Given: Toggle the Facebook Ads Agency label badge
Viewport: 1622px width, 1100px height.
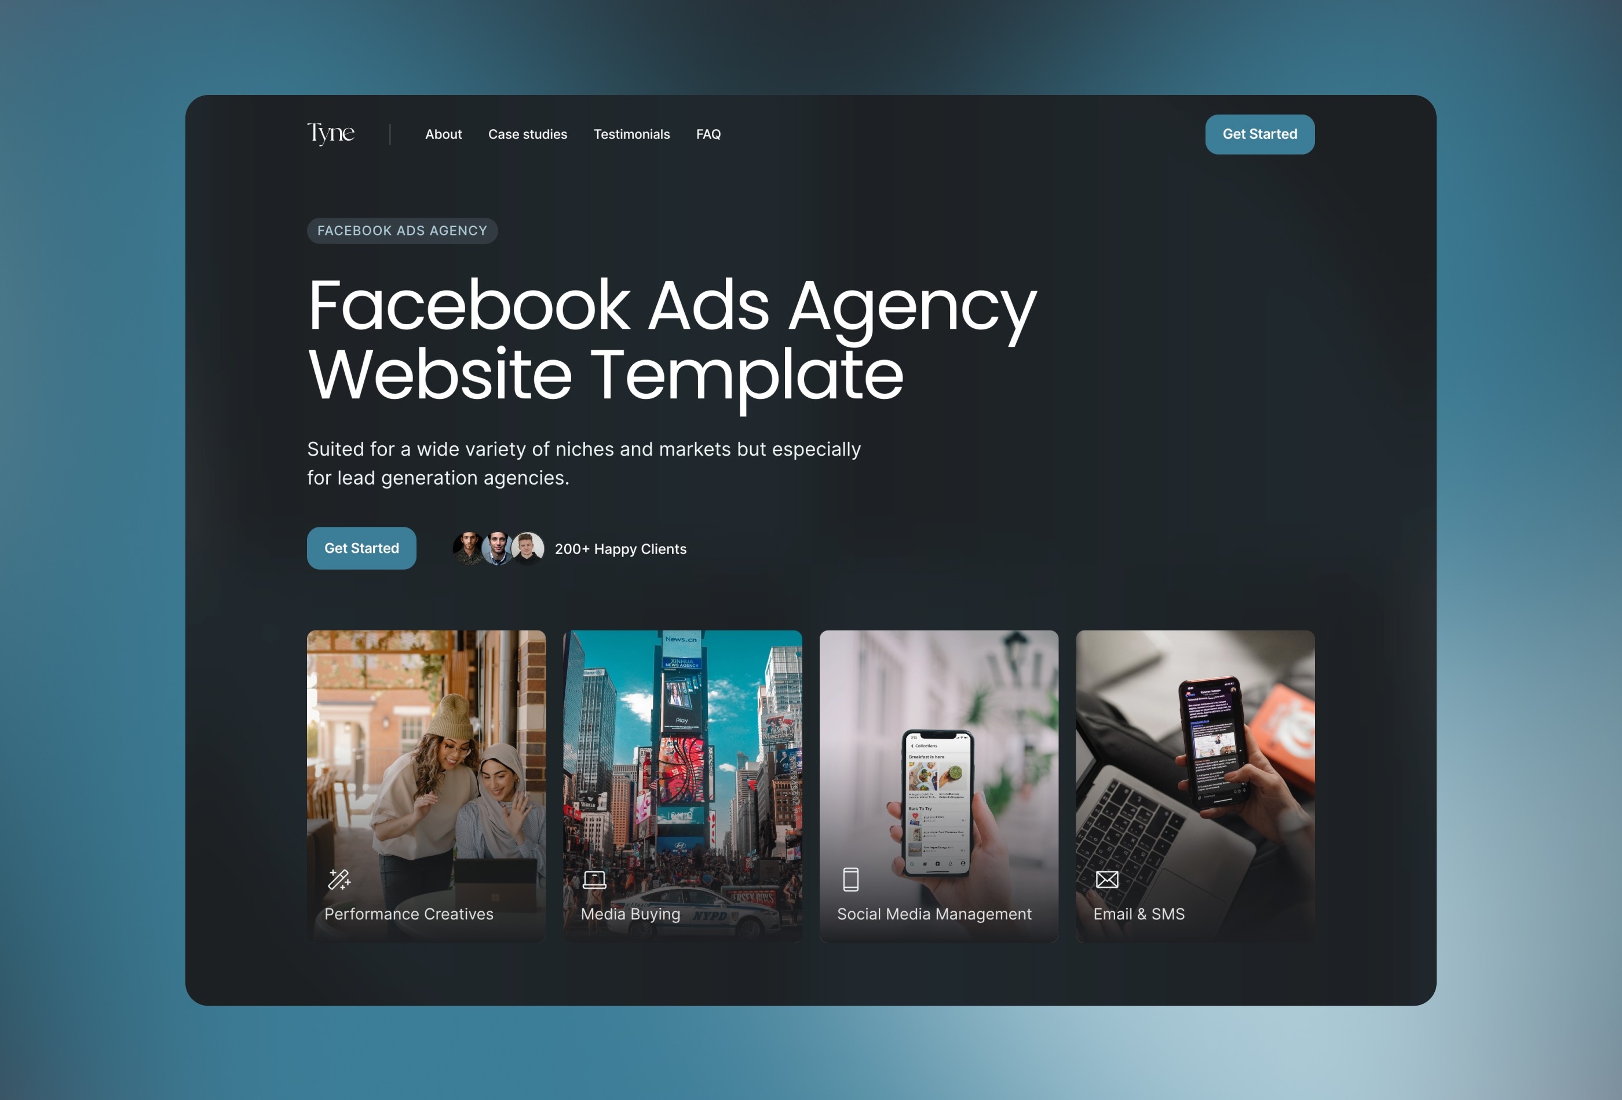Looking at the screenshot, I should click(401, 230).
